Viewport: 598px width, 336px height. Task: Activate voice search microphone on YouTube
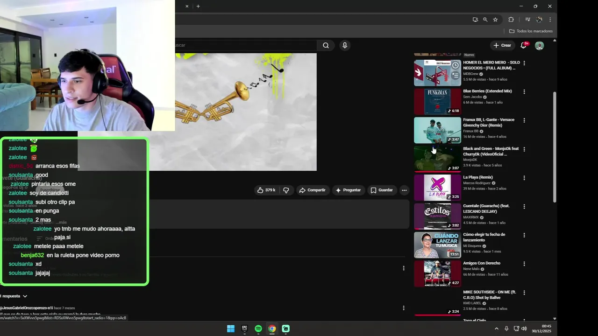click(345, 45)
